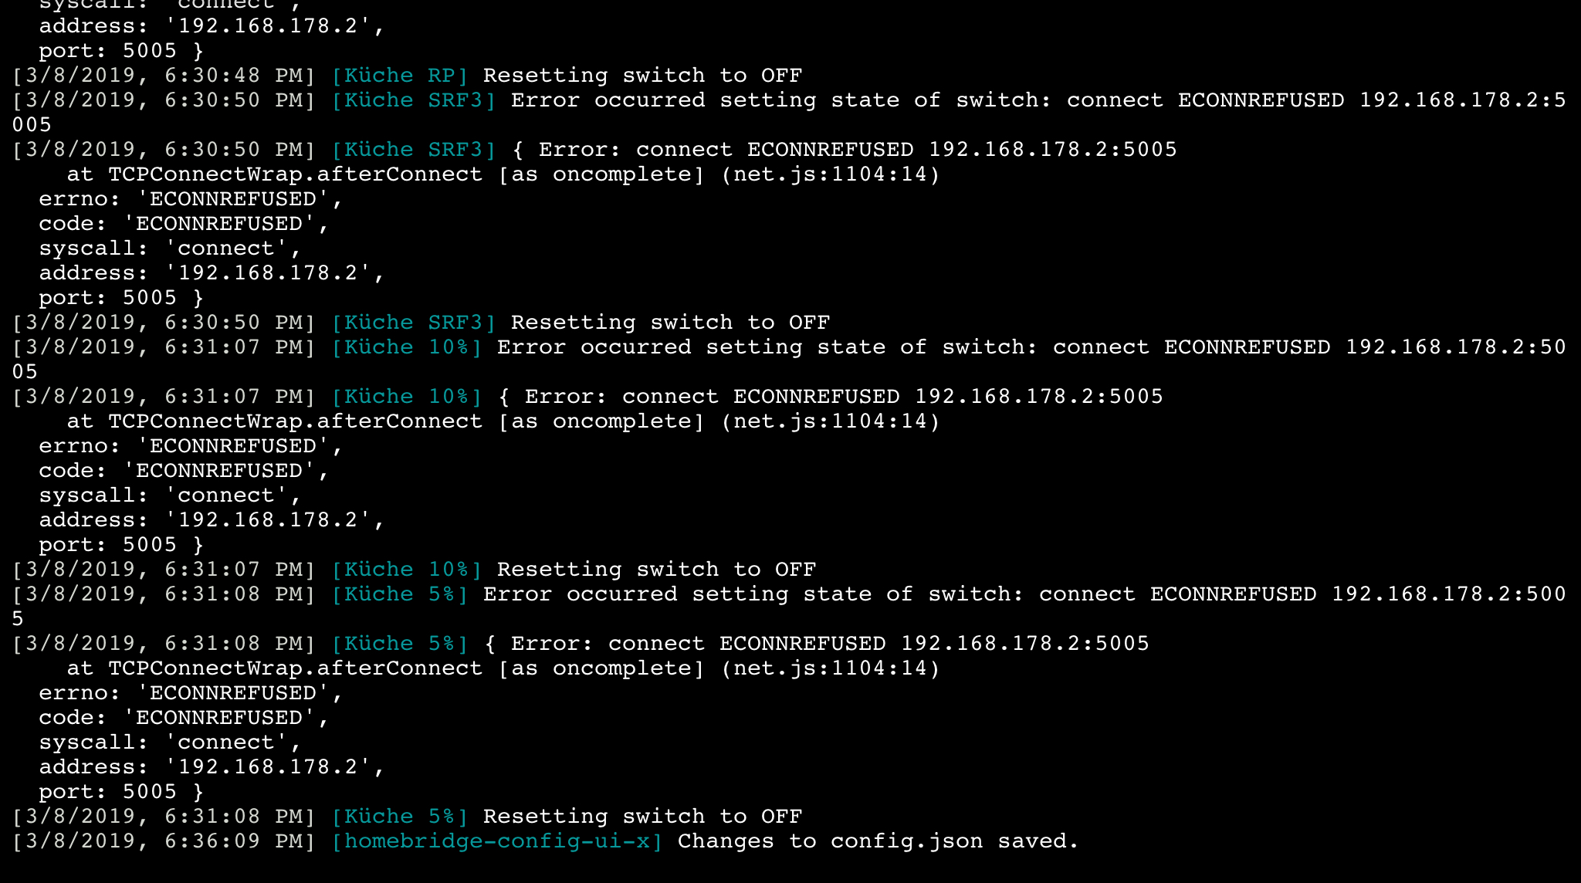Click the bottommost 'port: 5005 }' line

[x=121, y=792]
